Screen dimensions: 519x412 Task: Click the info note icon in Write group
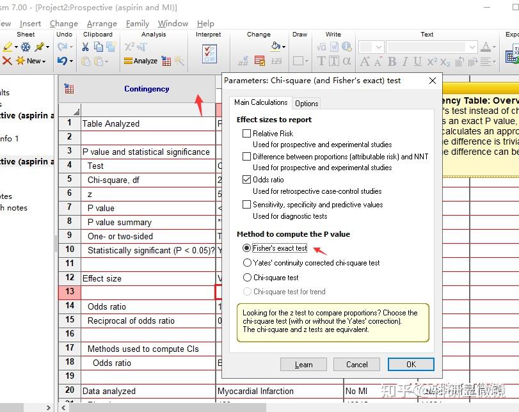click(347, 47)
